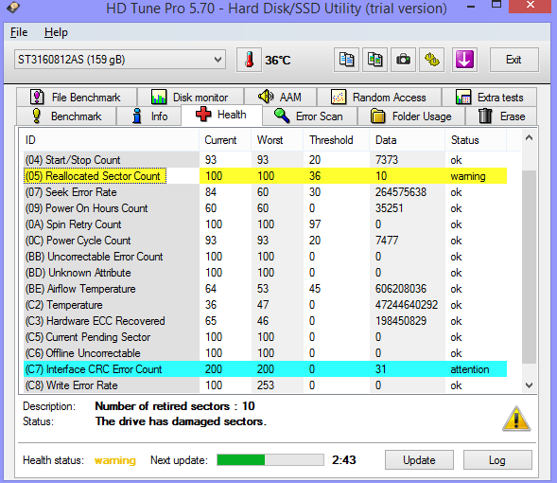The width and height of the screenshot is (557, 483).
Task: Select the (0C) Power Cycle Count row
Action: click(266, 241)
